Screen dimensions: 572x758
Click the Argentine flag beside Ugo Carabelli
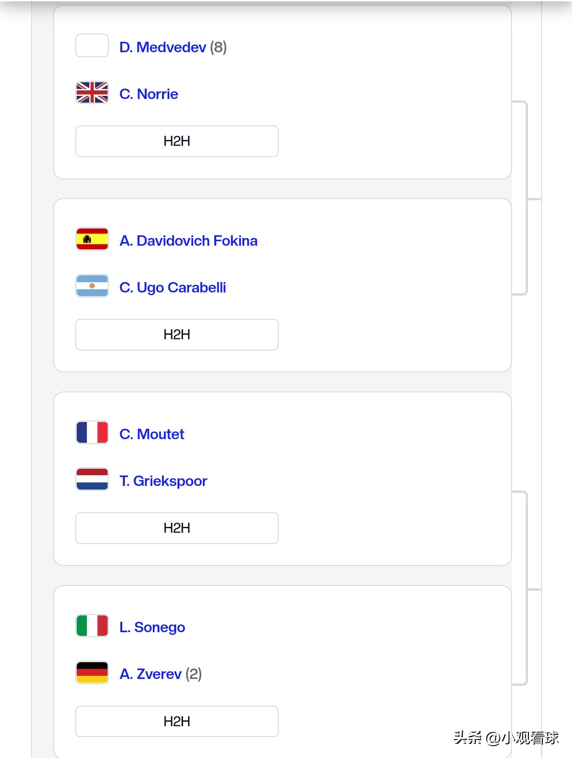[x=92, y=286]
